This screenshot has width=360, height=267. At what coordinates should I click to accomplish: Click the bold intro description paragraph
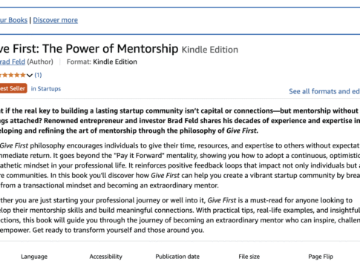coord(180,121)
